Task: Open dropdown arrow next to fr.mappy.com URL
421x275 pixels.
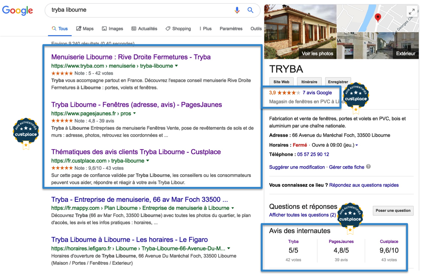Action: [x=233, y=208]
